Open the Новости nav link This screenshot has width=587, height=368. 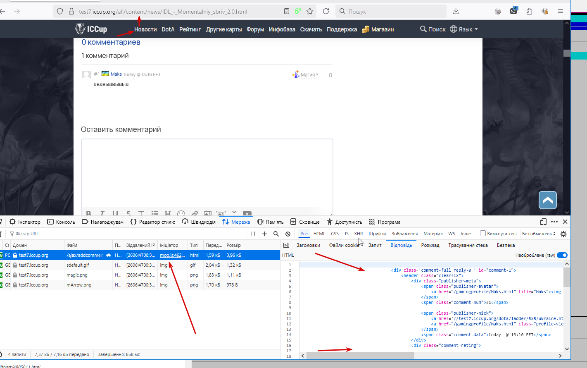(x=145, y=29)
